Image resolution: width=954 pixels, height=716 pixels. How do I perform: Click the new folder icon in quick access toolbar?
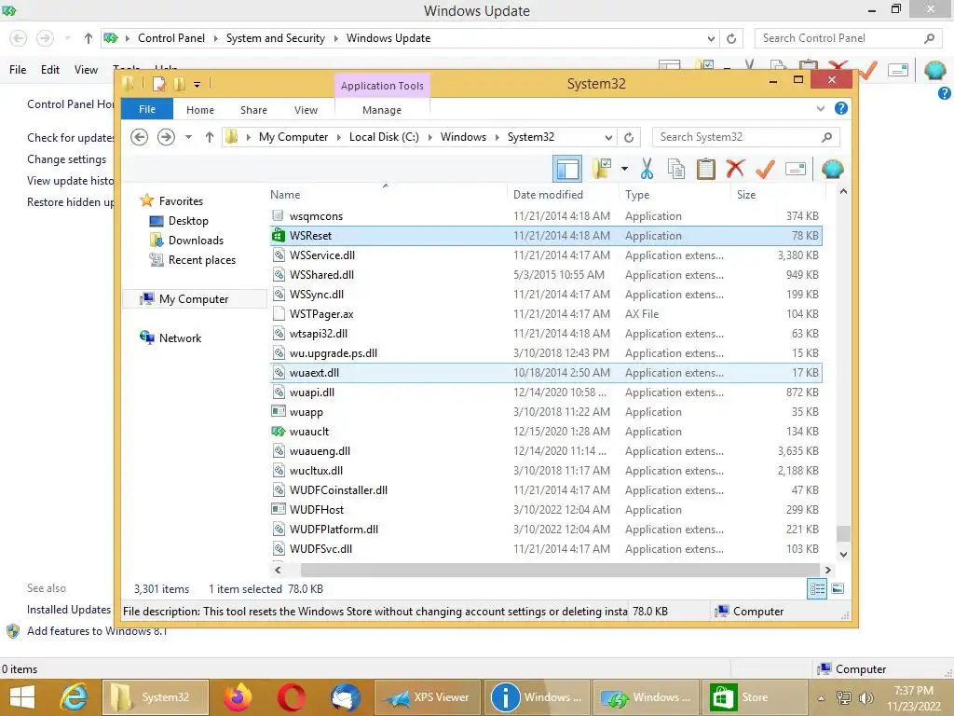point(179,83)
